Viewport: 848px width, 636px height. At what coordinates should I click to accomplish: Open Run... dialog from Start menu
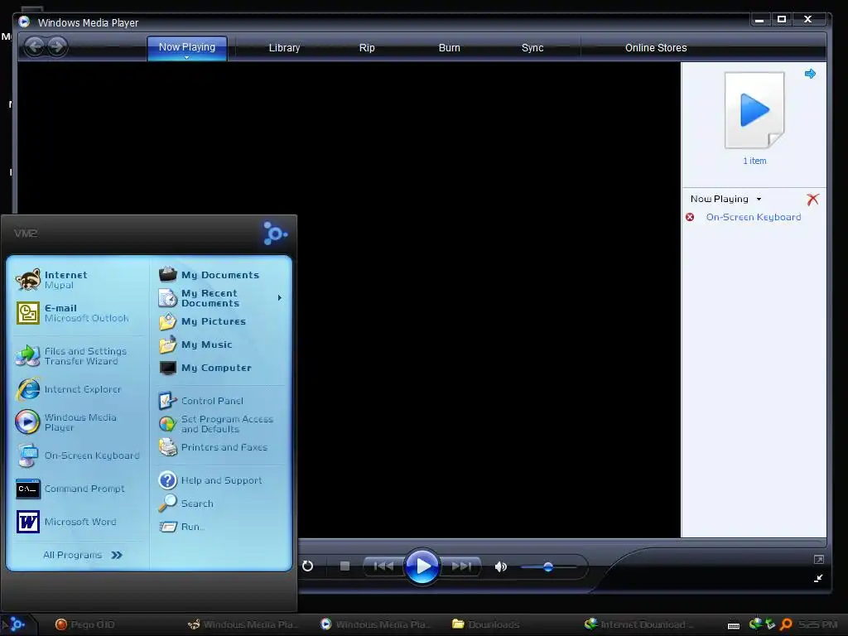point(220,527)
